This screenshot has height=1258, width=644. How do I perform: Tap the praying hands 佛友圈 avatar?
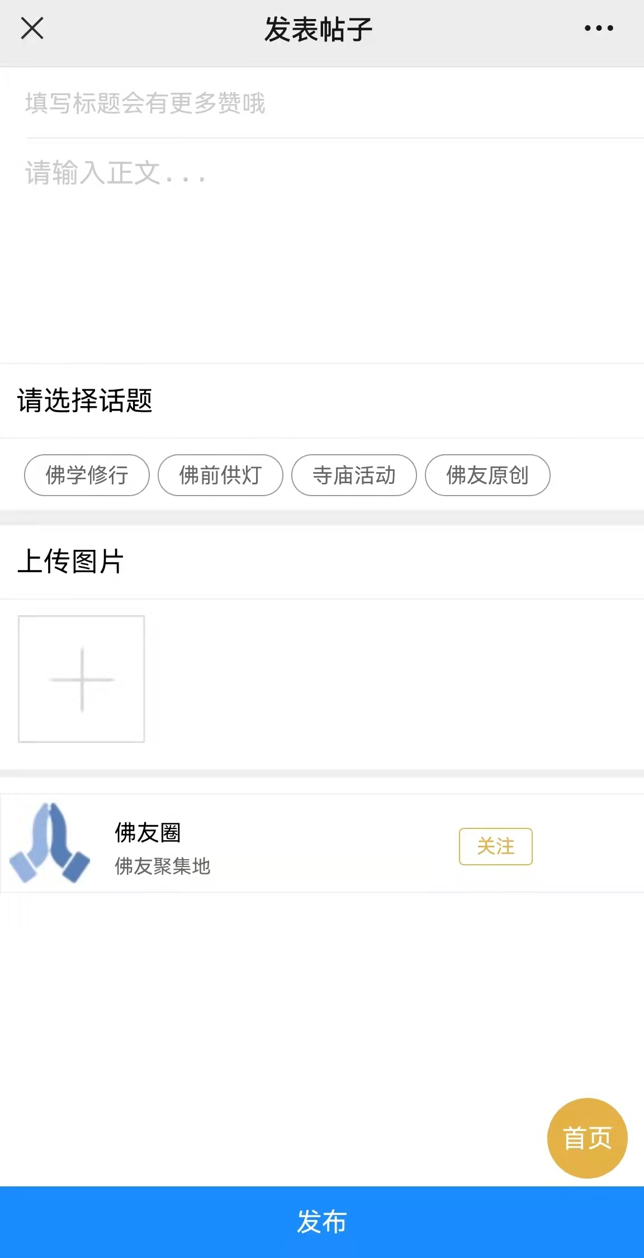50,843
